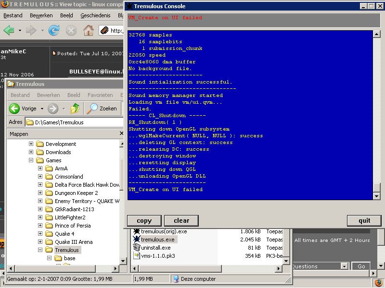
Task: Open Firefox Bewerken menu
Action: point(41,15)
